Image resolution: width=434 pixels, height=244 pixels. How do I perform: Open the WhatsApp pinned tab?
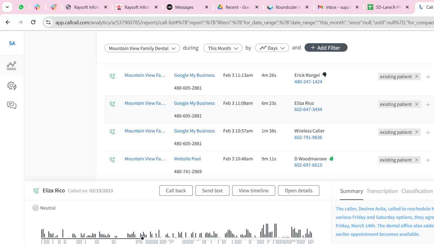tap(21, 7)
